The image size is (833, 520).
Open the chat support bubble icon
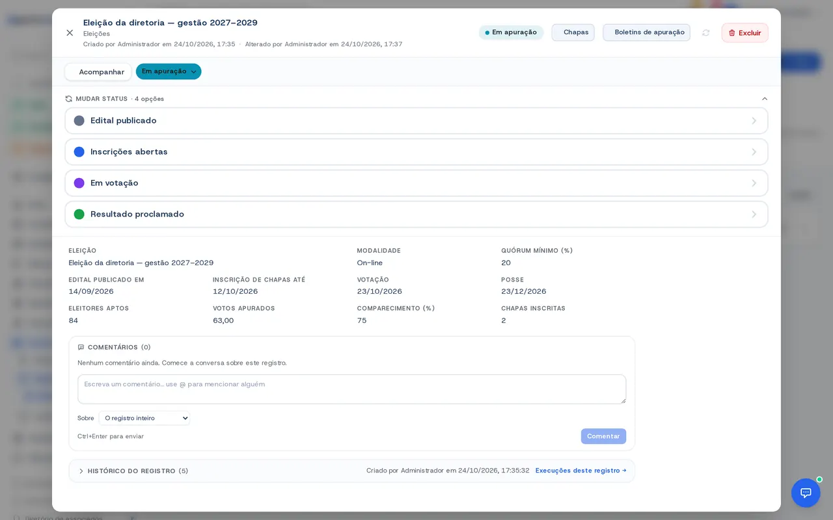point(806,493)
